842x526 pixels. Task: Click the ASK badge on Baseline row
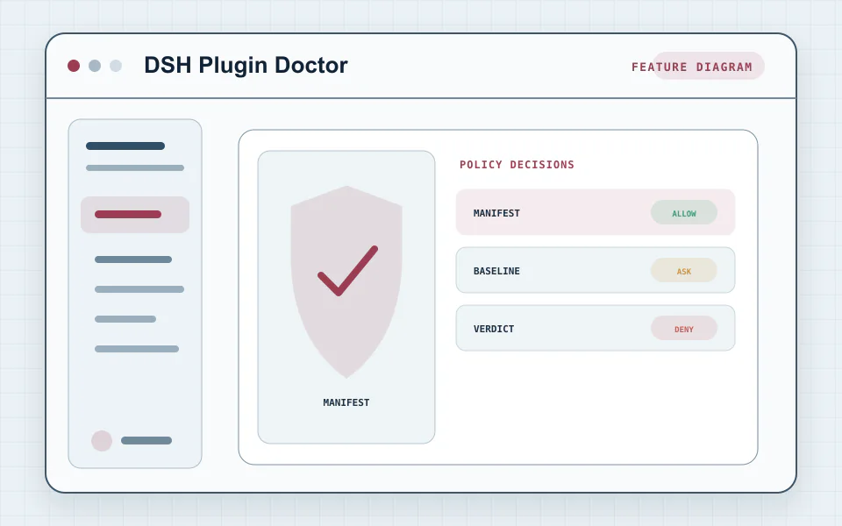[683, 271]
